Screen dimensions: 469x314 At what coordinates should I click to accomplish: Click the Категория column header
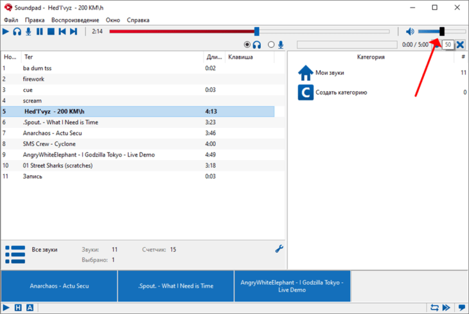tap(371, 57)
